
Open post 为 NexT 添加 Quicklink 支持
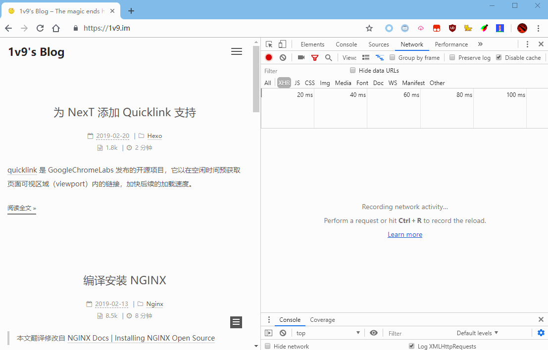click(x=125, y=112)
